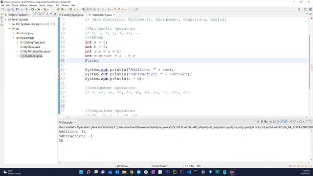
Task: Click the green Run toolbar button
Action: tap(33, 9)
